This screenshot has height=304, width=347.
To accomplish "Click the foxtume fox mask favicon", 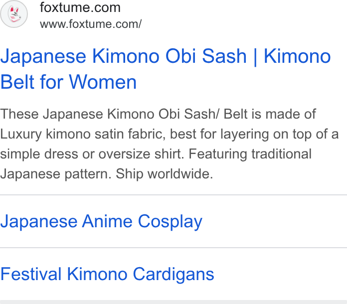I will click(14, 14).
